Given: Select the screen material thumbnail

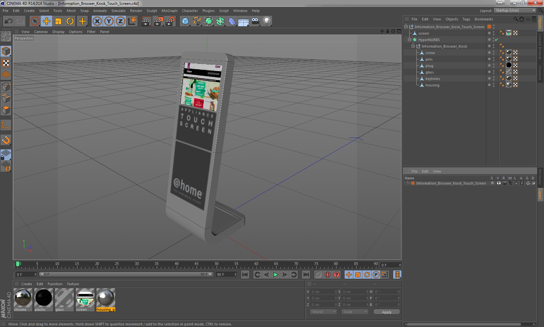Looking at the screenshot, I should (85, 298).
